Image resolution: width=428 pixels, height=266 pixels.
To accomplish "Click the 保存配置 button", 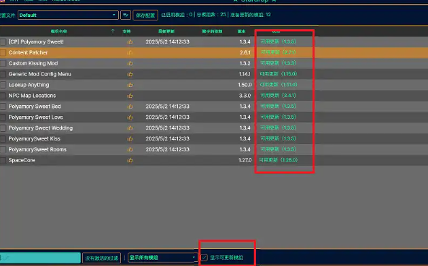I will coord(145,15).
